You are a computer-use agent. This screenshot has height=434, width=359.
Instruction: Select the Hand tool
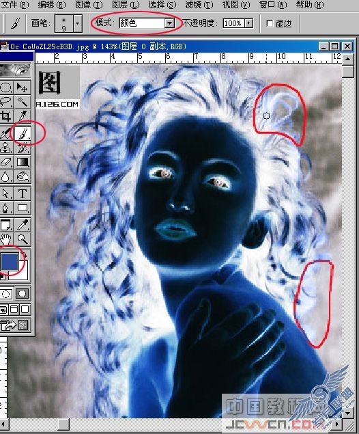point(5,239)
